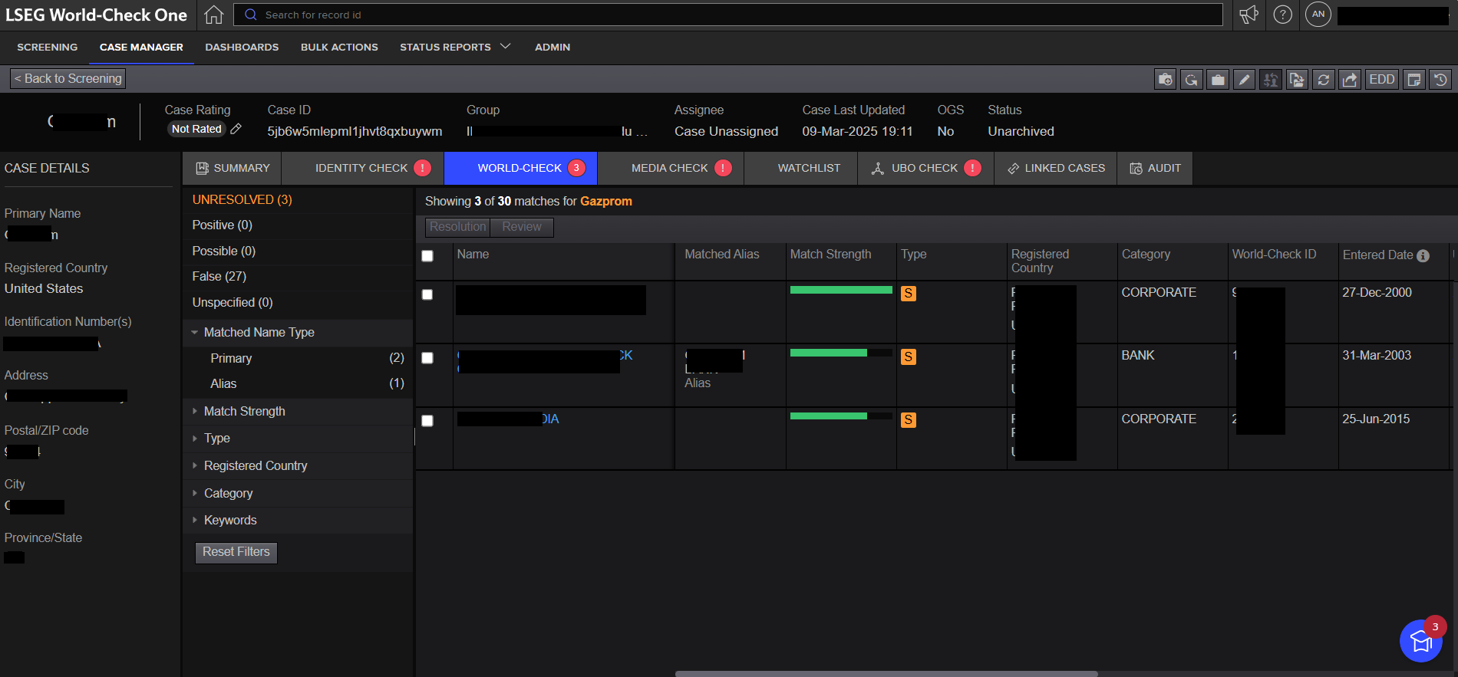Screen dimensions: 1458x677
Task: Check the row entered 25-Jun-2015
Action: point(427,421)
